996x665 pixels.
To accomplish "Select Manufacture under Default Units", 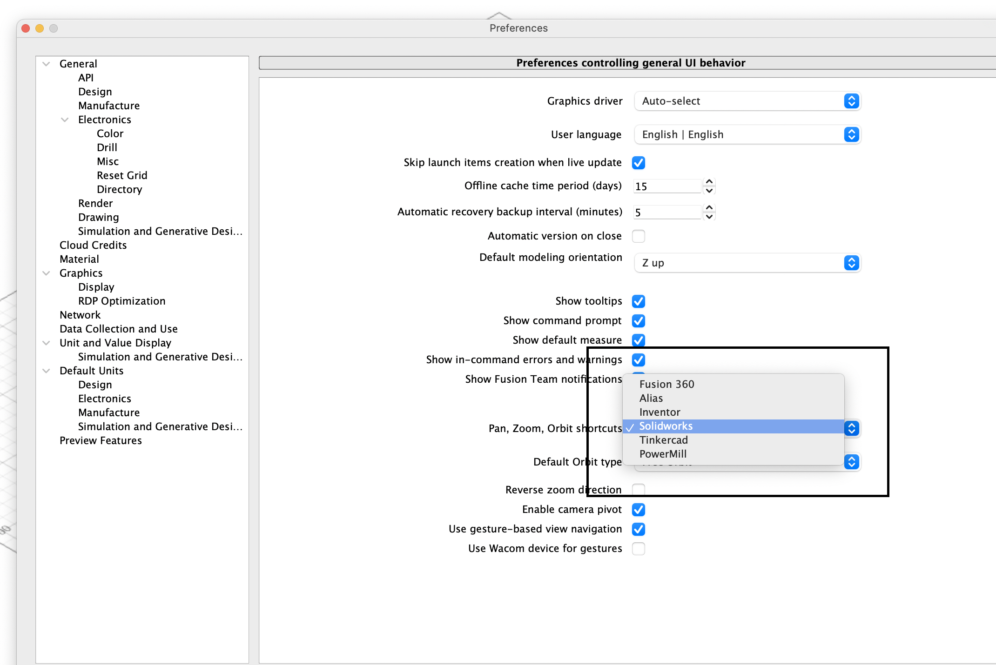I will (x=109, y=413).
